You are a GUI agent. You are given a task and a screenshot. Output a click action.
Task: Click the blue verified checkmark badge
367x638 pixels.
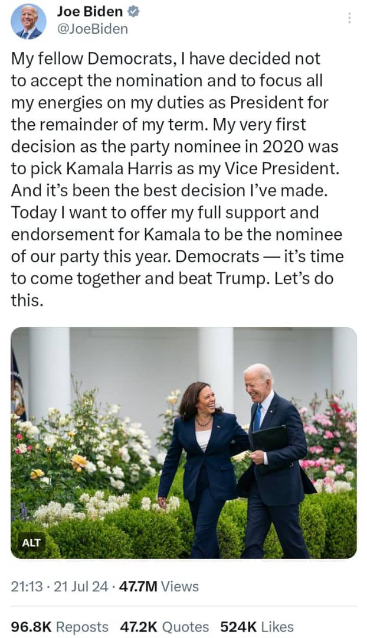[x=135, y=11]
